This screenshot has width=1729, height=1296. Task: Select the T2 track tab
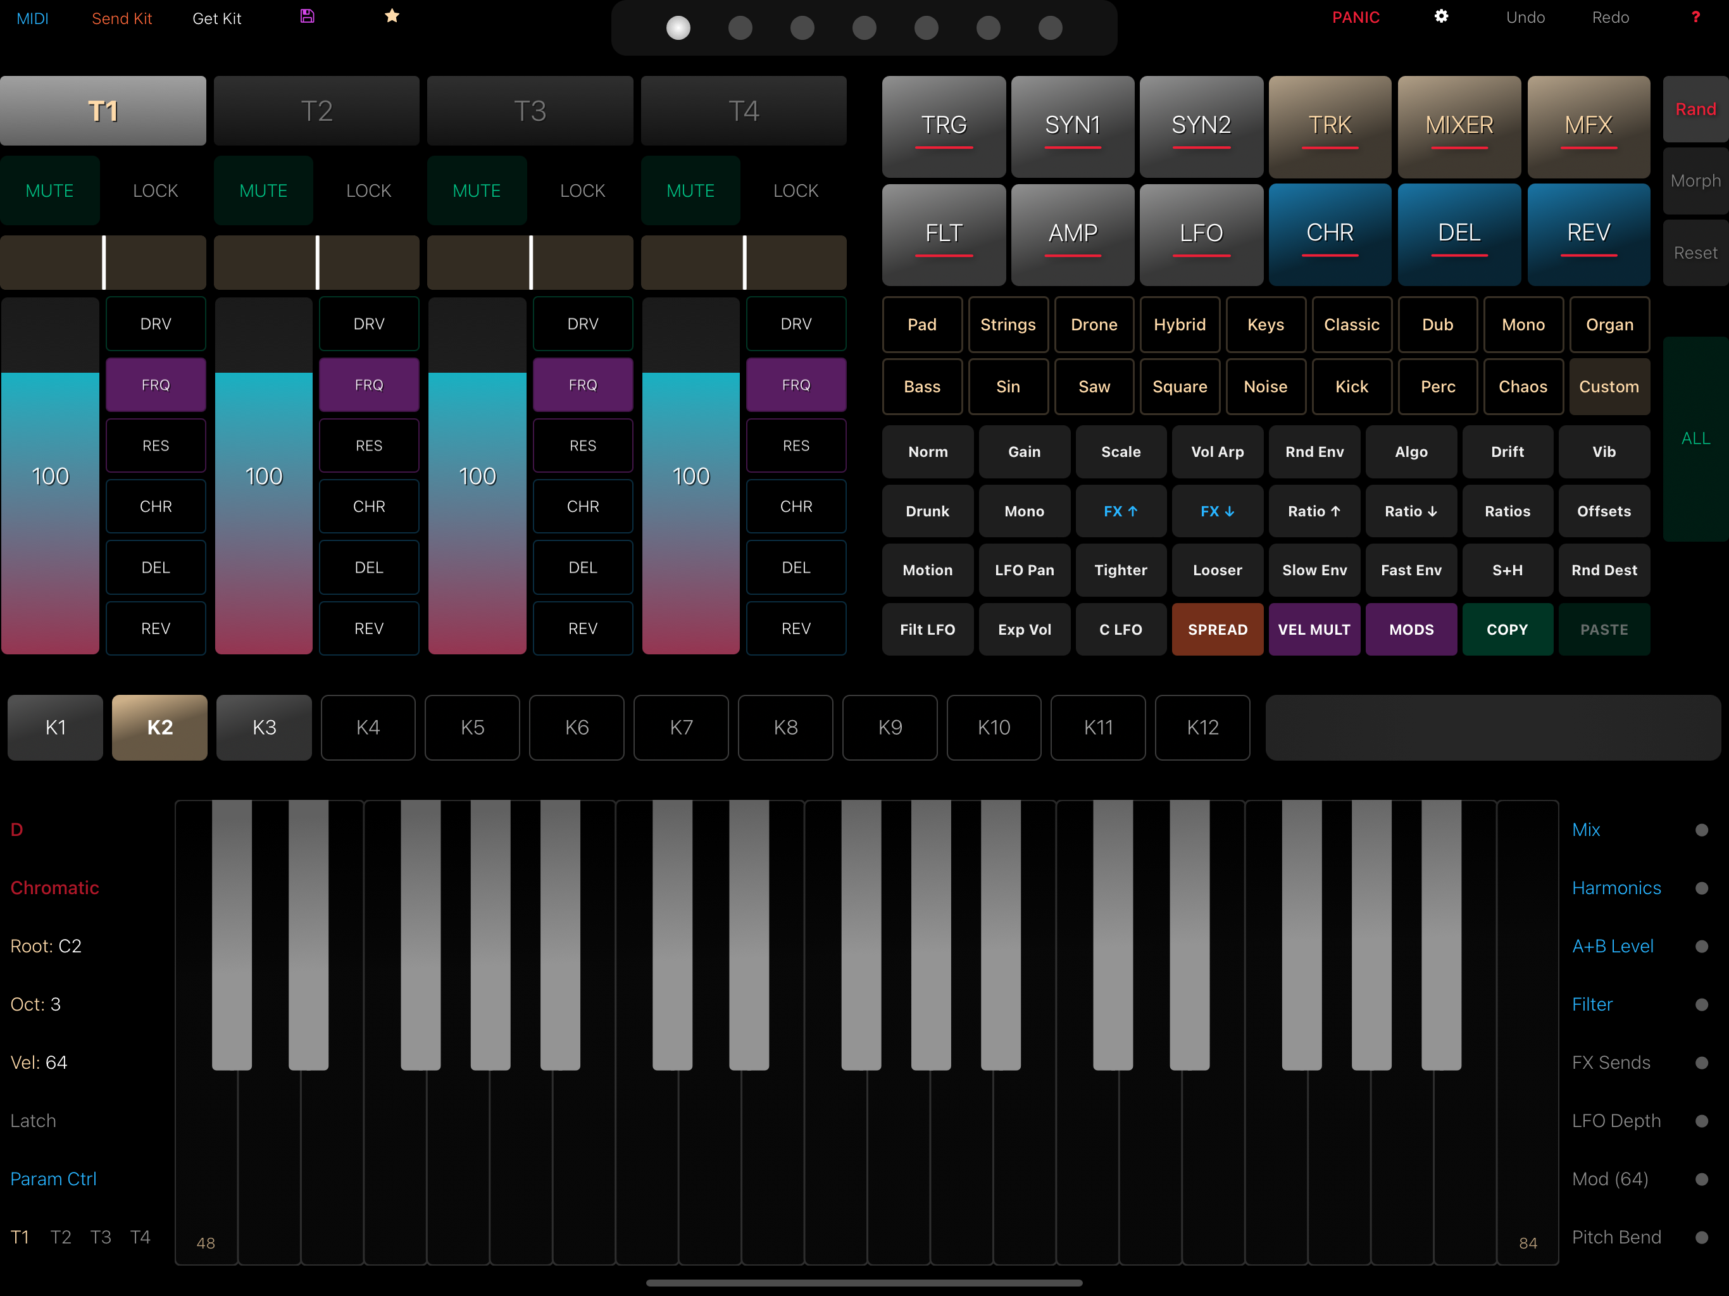316,111
